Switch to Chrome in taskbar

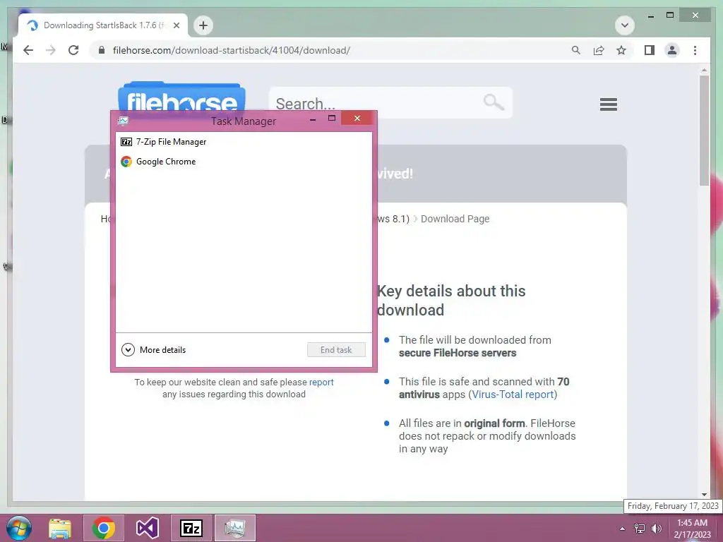point(104,528)
